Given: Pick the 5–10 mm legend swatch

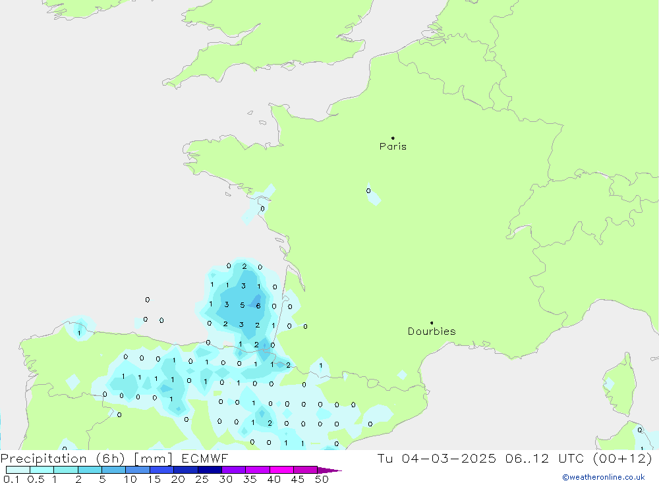Looking at the screenshot, I should pyautogui.click(x=114, y=470).
